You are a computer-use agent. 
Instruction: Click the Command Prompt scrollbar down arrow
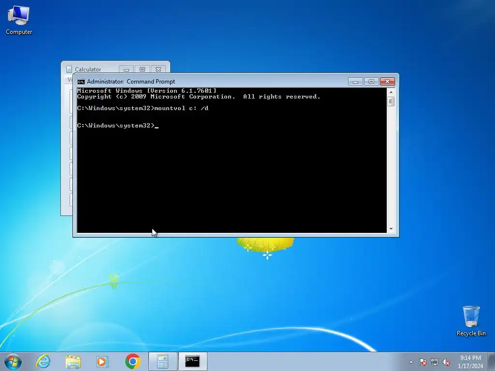click(391, 229)
